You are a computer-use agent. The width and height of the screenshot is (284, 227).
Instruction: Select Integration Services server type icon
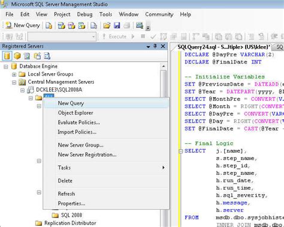47,56
